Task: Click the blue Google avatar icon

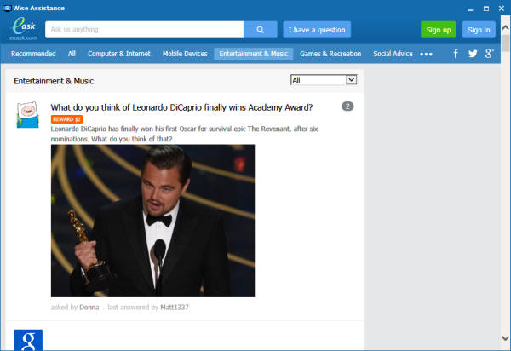Action: [x=27, y=340]
